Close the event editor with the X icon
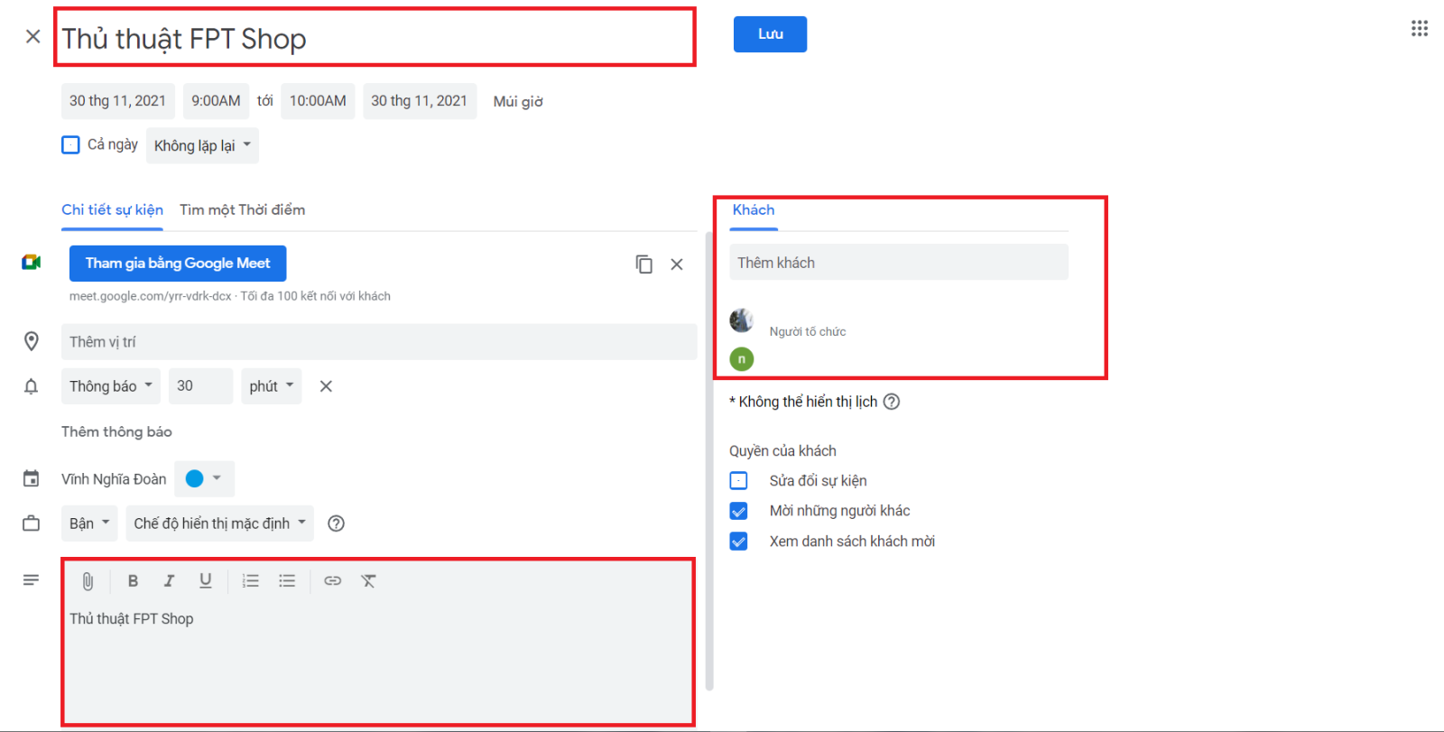1444x732 pixels. tap(33, 36)
